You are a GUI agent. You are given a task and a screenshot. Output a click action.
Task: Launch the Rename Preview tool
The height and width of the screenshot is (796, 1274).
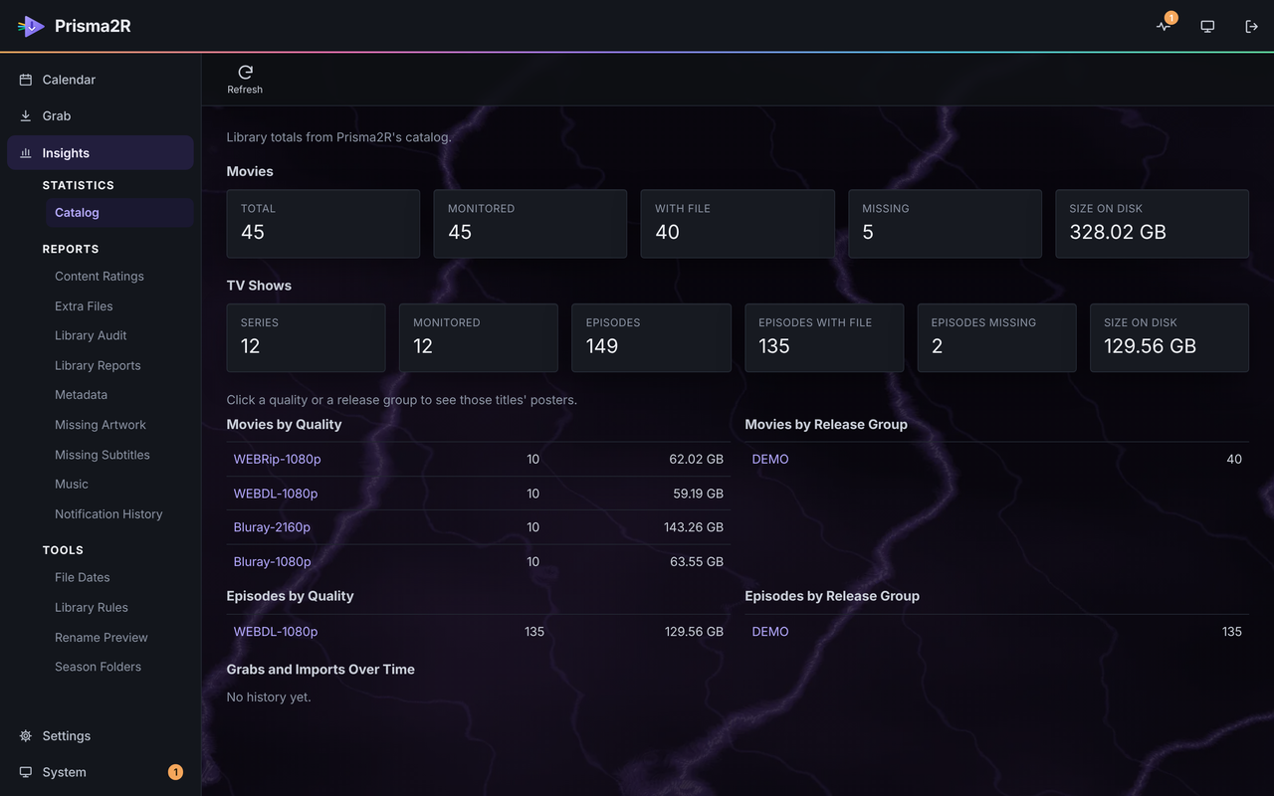coord(102,638)
